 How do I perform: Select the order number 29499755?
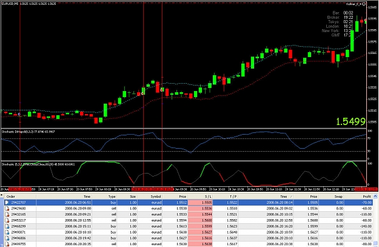coord(18,244)
